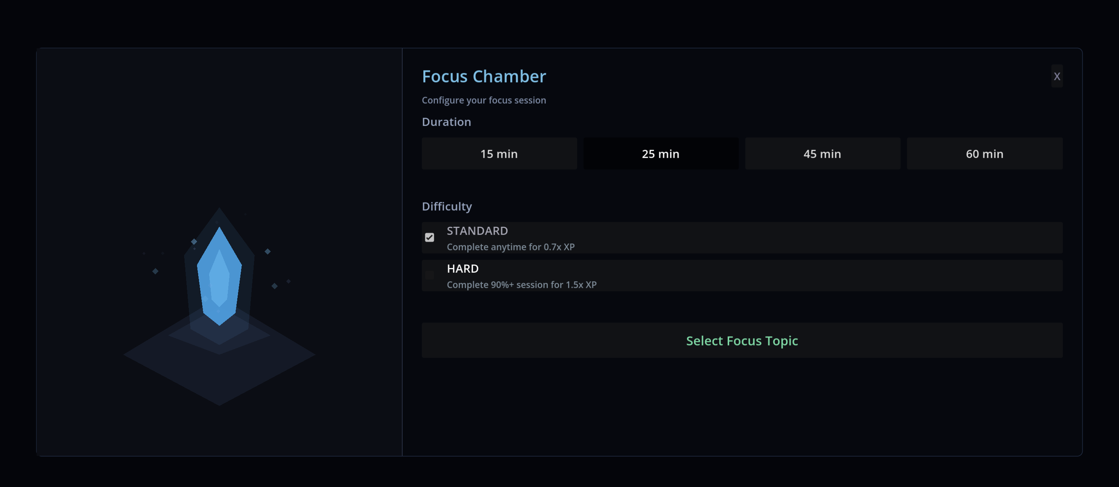Screen dimensions: 1119x487
Task: Click the Focus Chamber title
Action: tap(483, 76)
